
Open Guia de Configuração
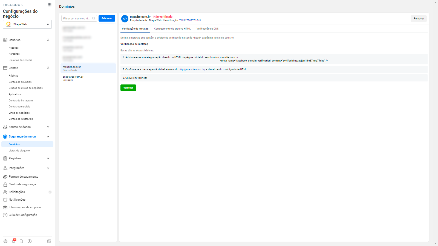23,215
